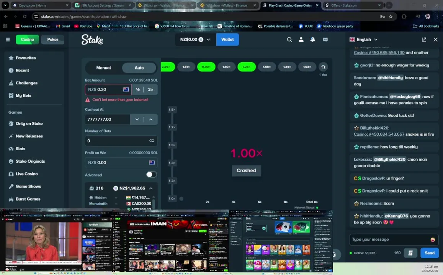Halve the bet amount
The height and width of the screenshot is (275, 443).
(138, 90)
